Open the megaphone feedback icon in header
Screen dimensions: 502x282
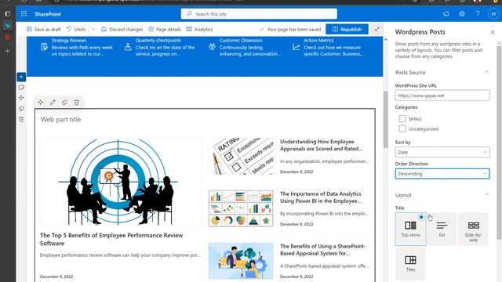click(x=446, y=14)
